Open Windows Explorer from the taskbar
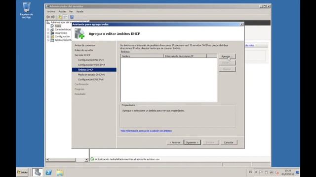This screenshot has height=177, width=316. [x=60, y=173]
